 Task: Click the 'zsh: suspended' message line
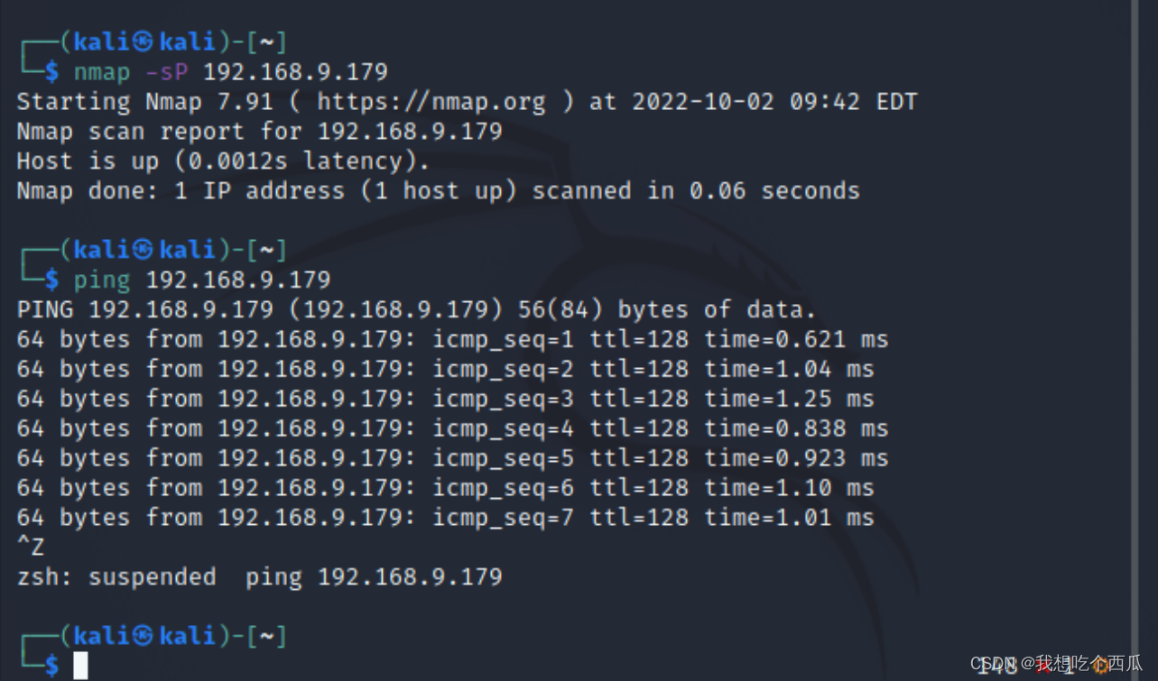pyautogui.click(x=260, y=577)
